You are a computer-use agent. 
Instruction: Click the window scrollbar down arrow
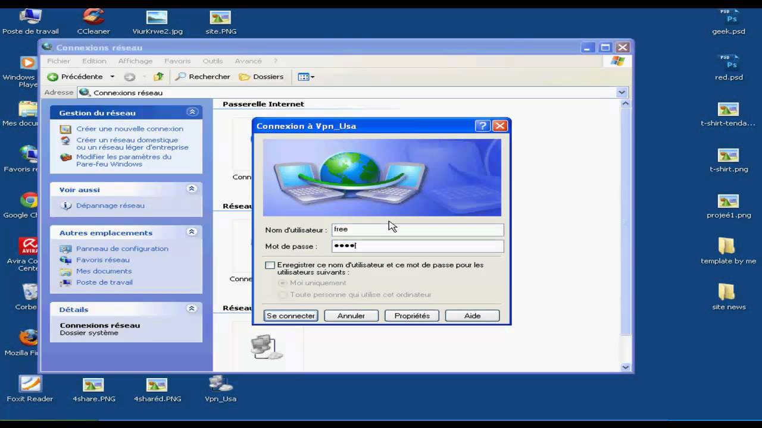coord(625,367)
